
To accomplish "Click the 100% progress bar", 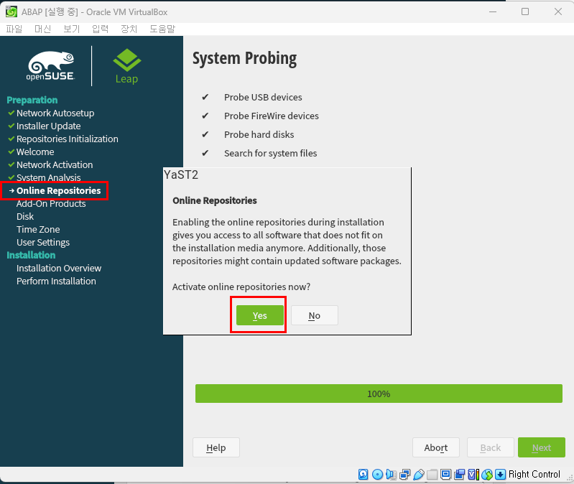I will tap(379, 394).
